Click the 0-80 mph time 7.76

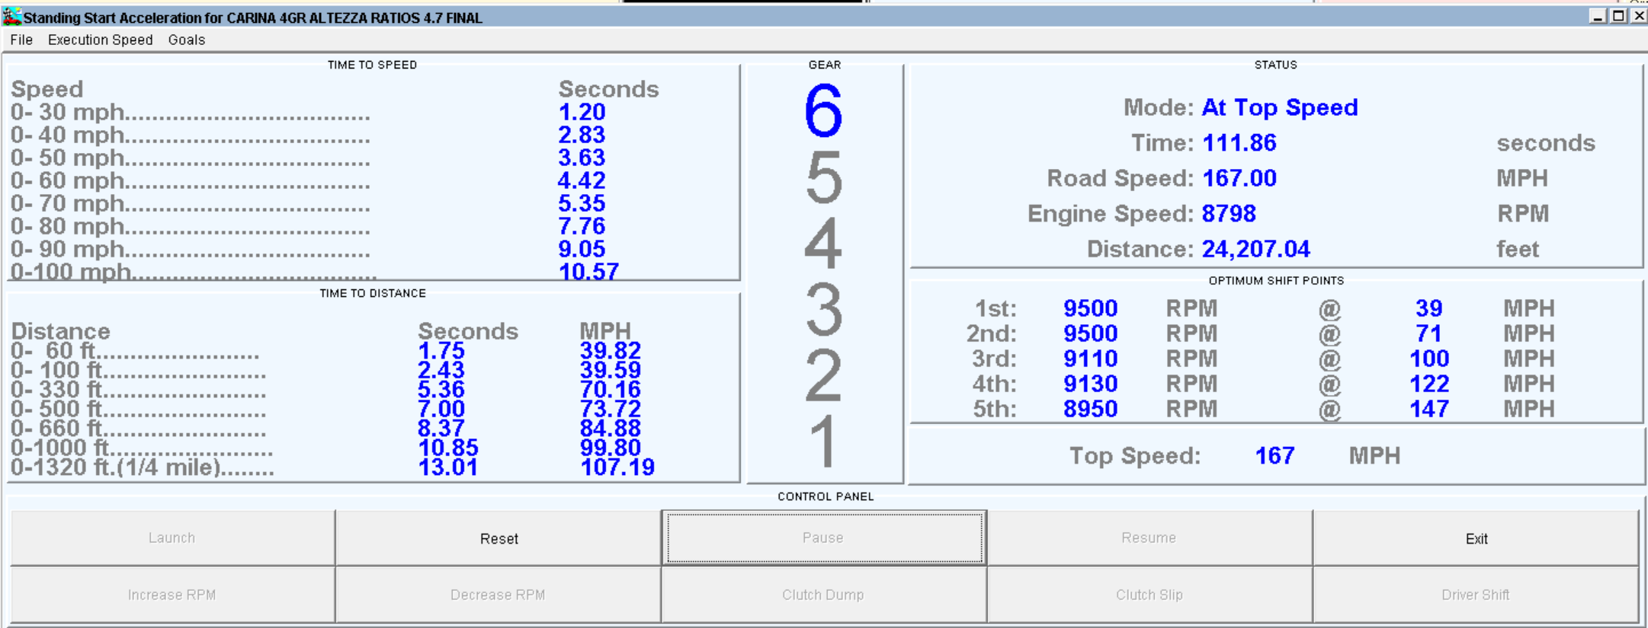(582, 226)
